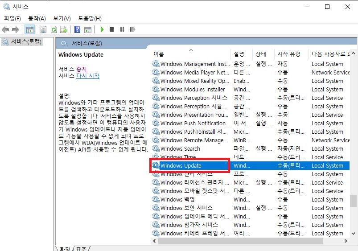Click Network Service in Windows Remote Manage row
358x251 pixels.
click(x=331, y=140)
